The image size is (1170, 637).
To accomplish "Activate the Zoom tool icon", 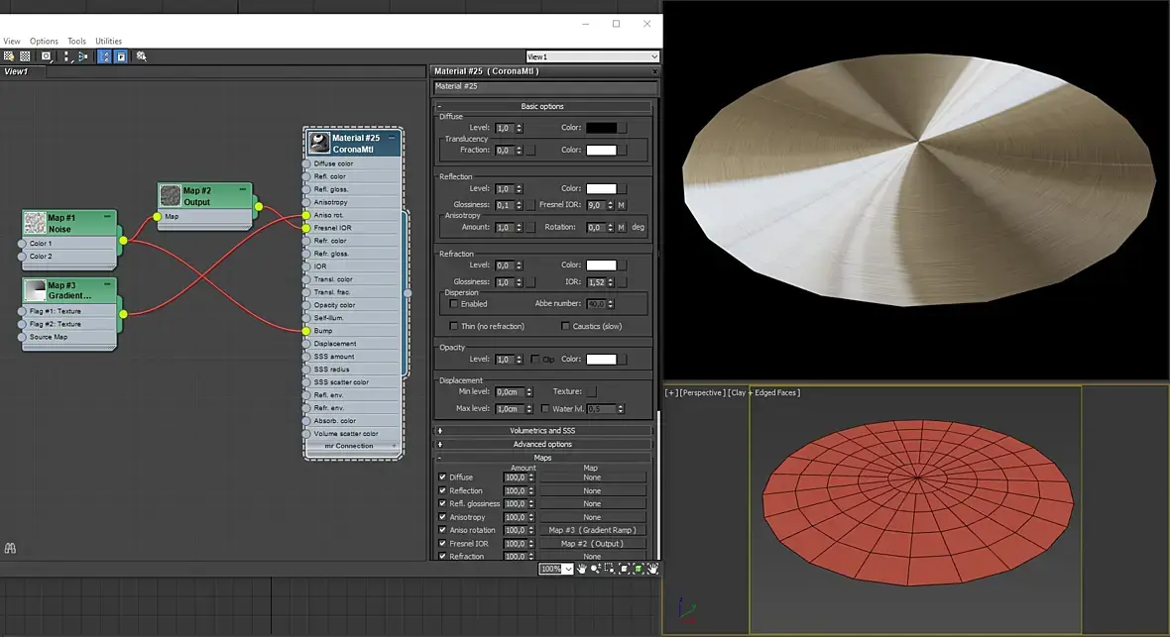I will pyautogui.click(x=595, y=569).
